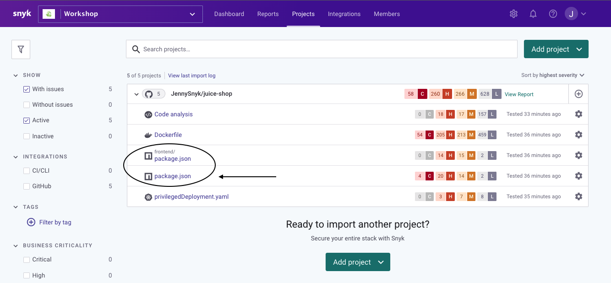Enable the GitHub integration filter
The image size is (611, 283).
click(27, 186)
